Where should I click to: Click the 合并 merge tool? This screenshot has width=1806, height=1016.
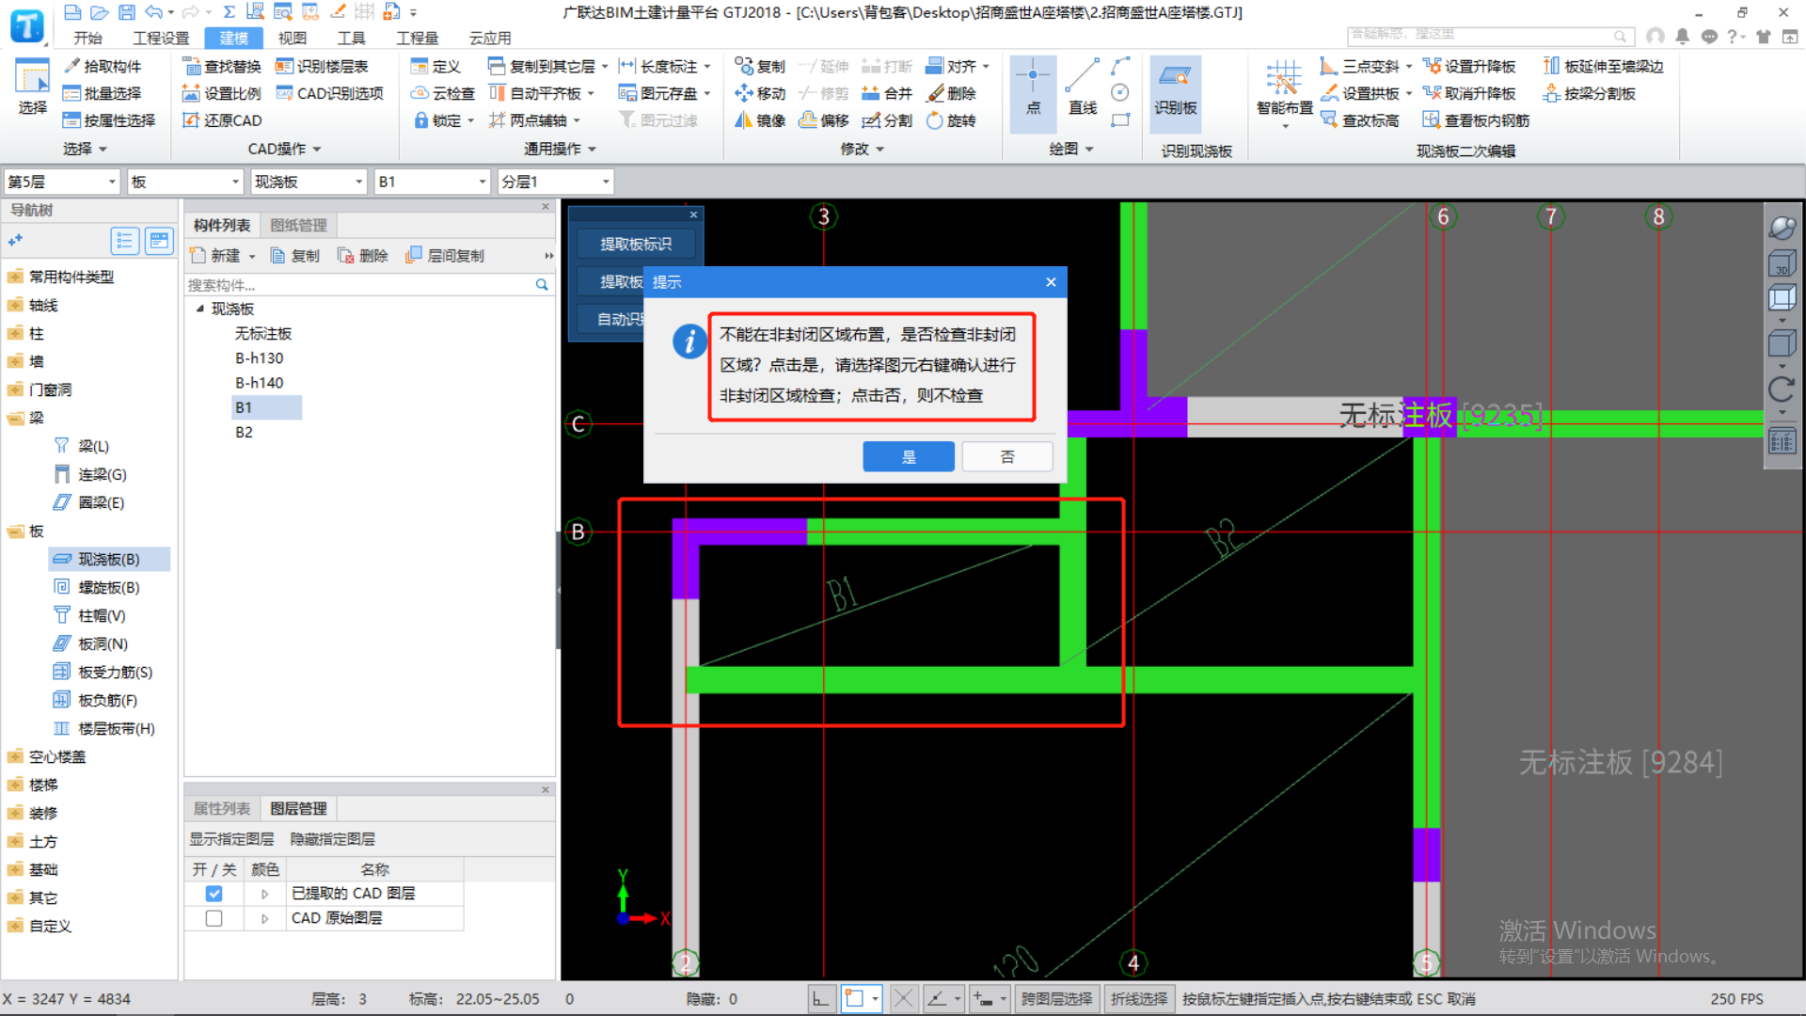[887, 93]
